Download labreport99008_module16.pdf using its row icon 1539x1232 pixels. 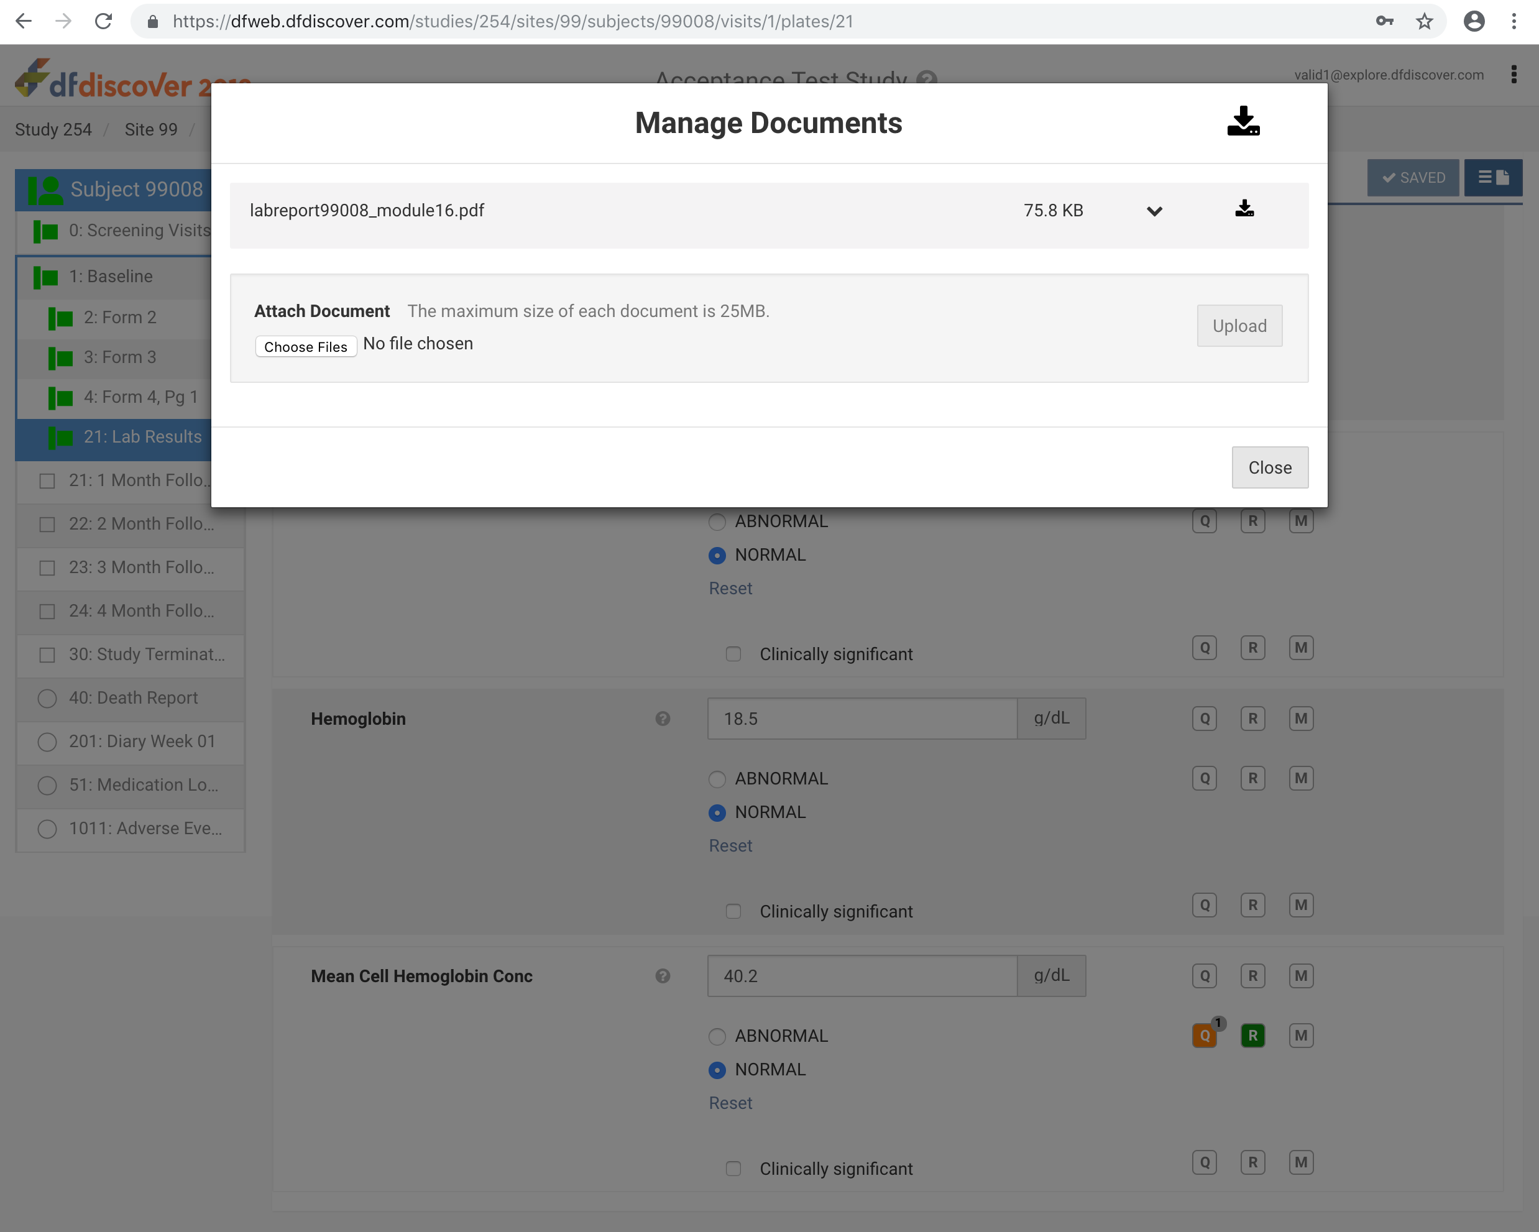pyautogui.click(x=1244, y=209)
